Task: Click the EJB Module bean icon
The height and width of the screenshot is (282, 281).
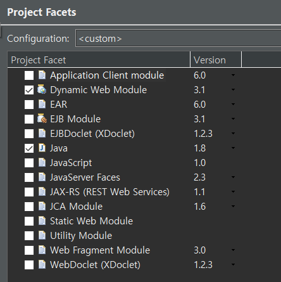Action: click(42, 119)
